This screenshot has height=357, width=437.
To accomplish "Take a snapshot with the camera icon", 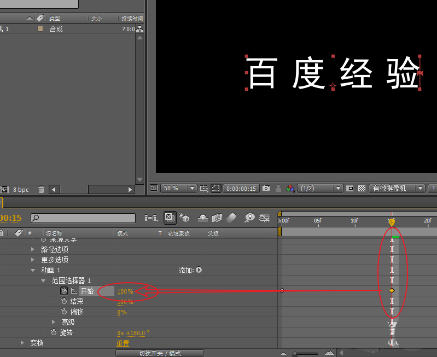I will click(x=266, y=189).
